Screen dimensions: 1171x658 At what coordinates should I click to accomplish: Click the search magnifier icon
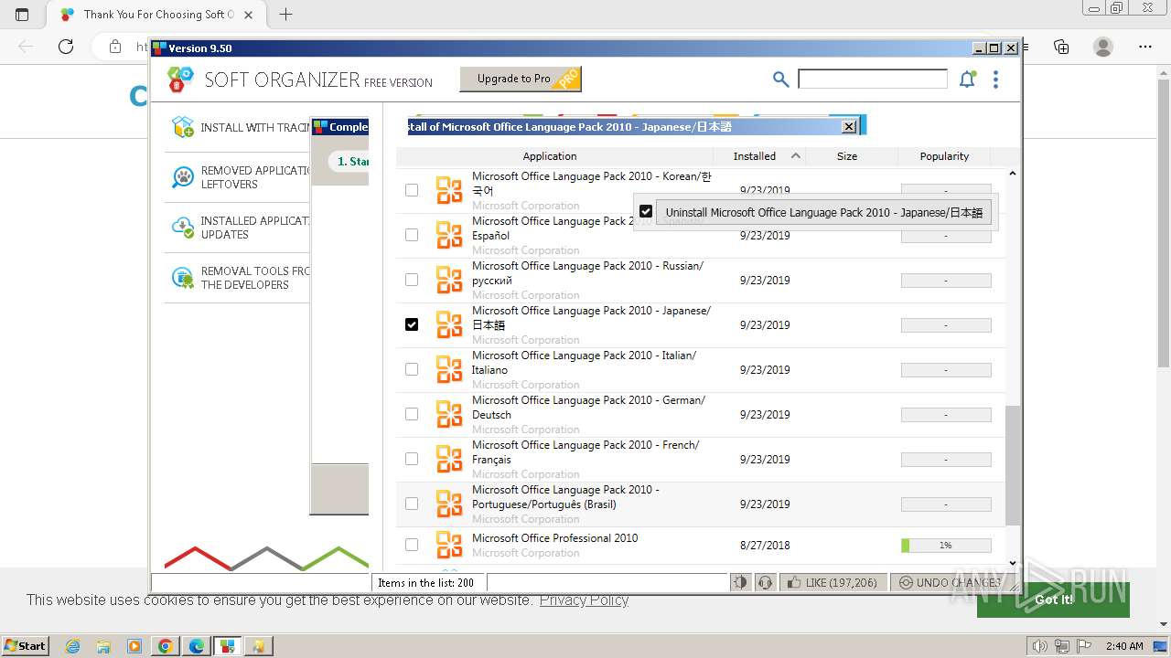click(x=780, y=80)
